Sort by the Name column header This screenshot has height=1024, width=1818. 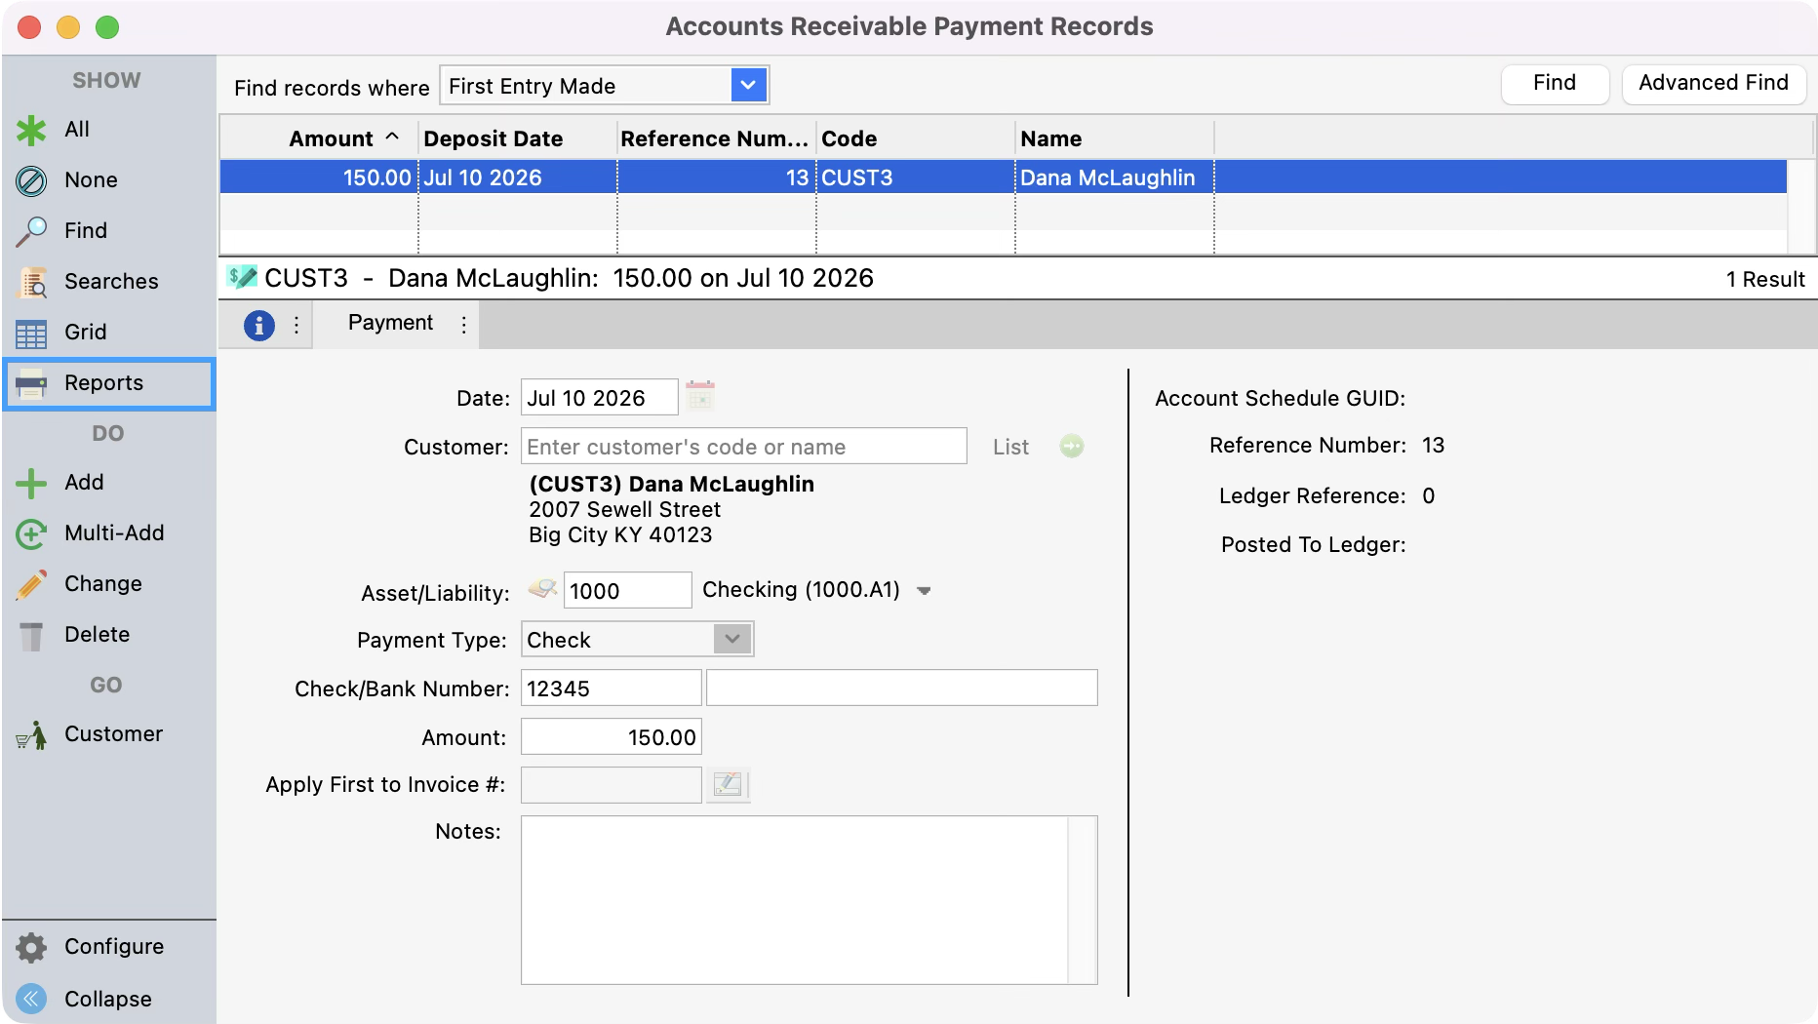[1115, 138]
